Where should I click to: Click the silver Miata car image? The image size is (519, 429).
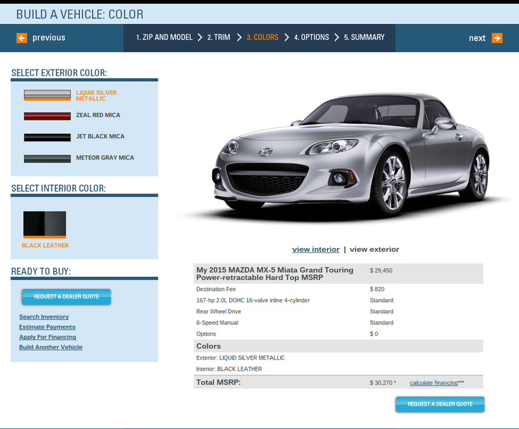click(351, 156)
